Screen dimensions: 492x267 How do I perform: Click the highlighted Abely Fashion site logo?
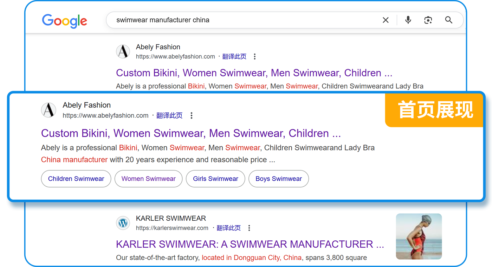[x=48, y=110]
